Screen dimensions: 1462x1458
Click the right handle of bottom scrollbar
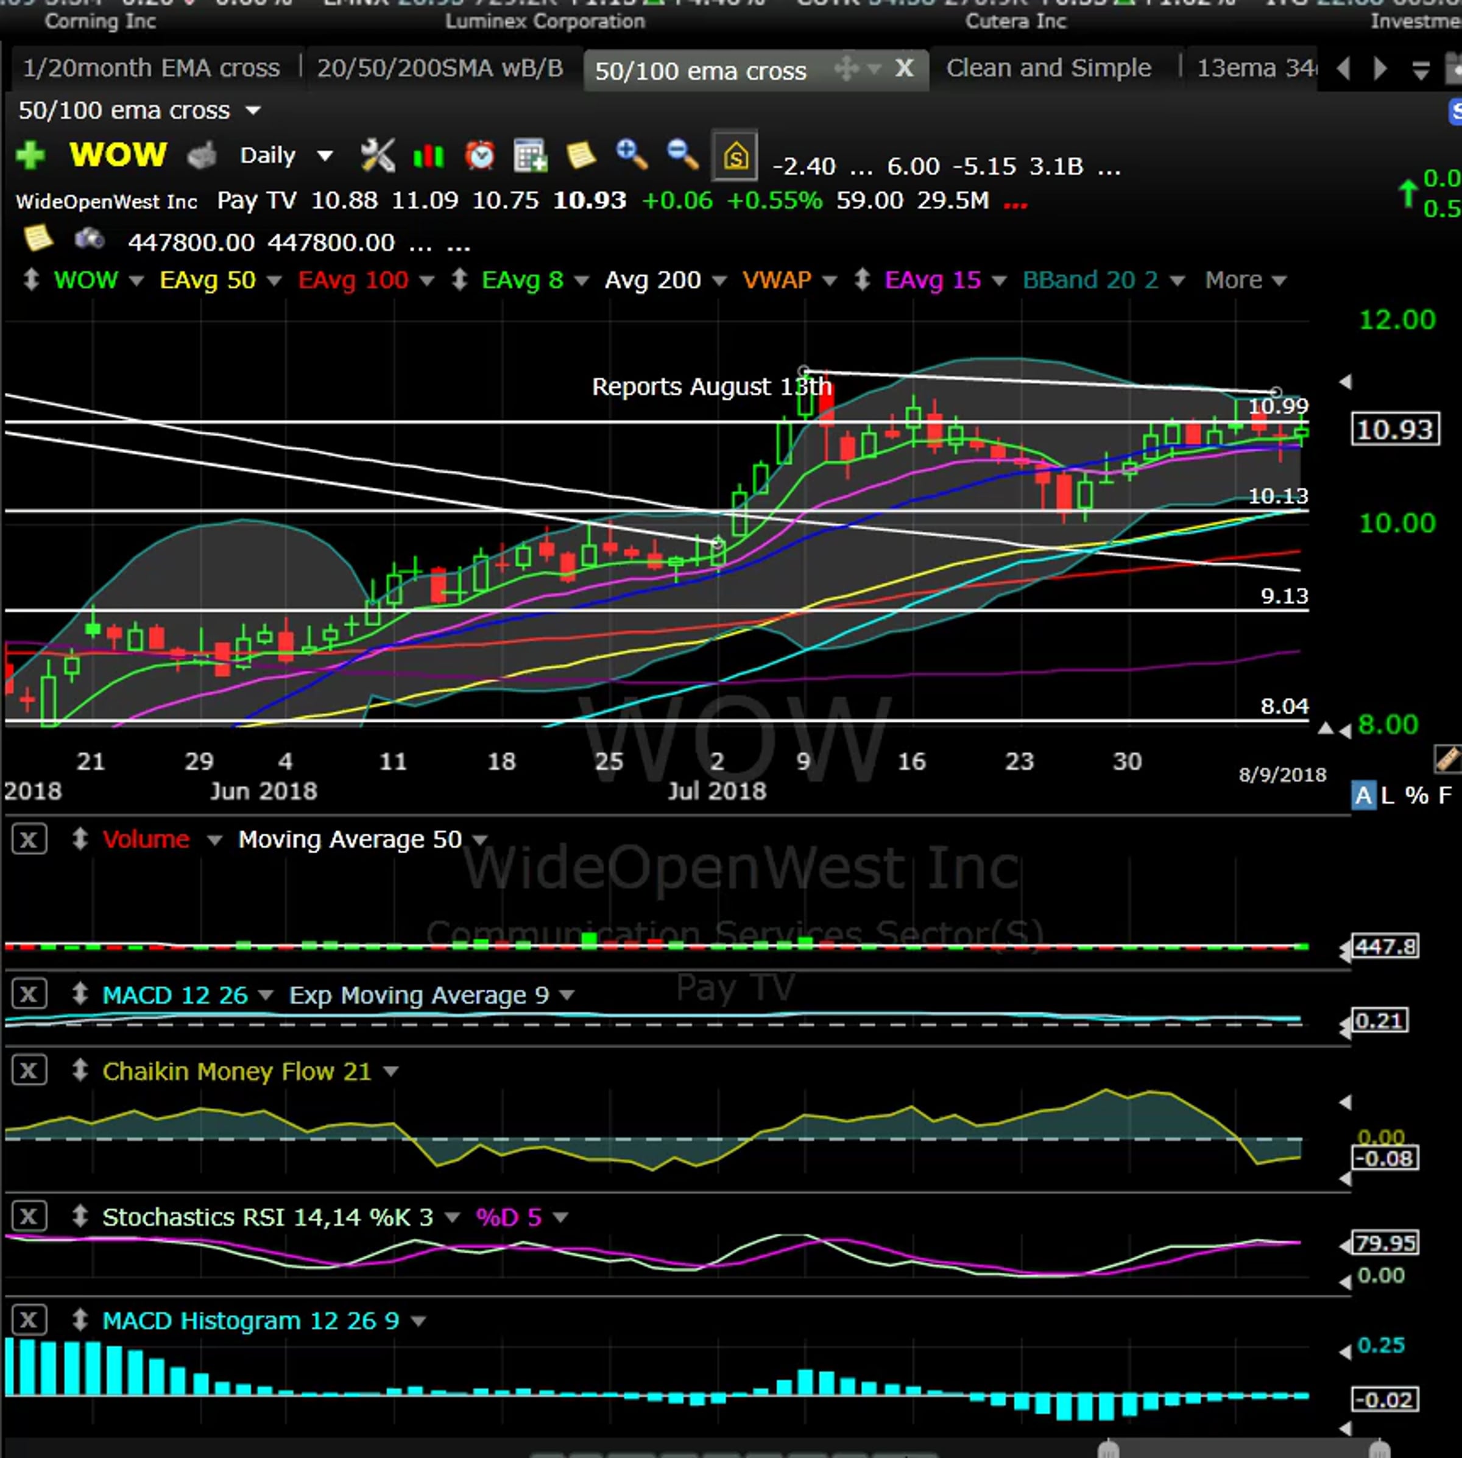1379,1449
